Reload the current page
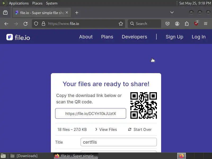 [25, 24]
